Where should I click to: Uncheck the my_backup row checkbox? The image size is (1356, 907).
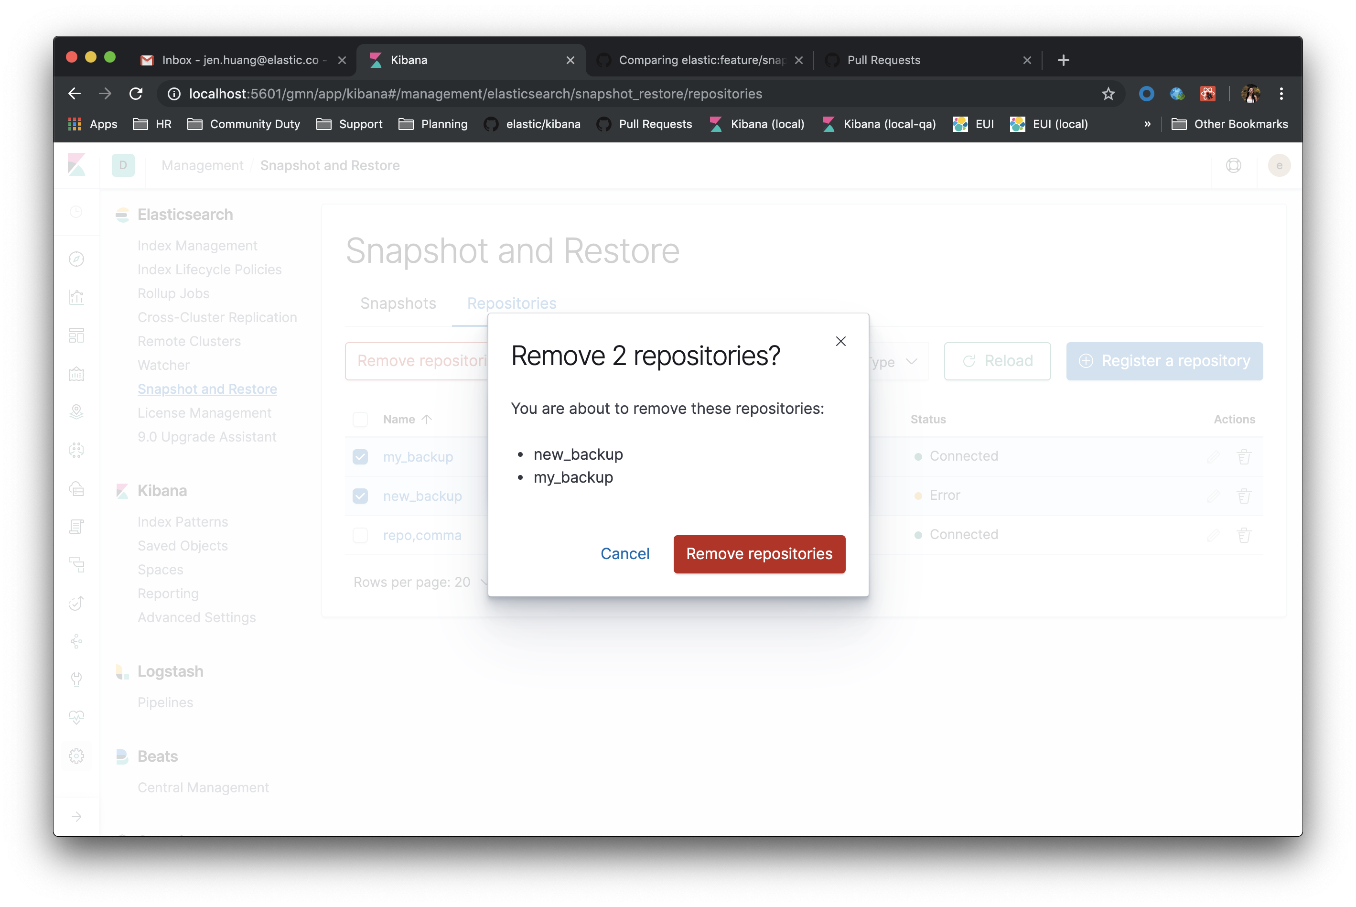tap(360, 457)
